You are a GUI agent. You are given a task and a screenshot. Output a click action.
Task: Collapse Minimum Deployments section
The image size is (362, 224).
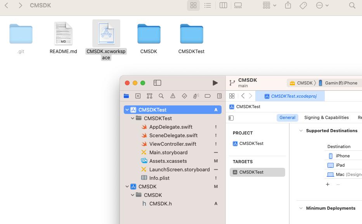(301, 208)
